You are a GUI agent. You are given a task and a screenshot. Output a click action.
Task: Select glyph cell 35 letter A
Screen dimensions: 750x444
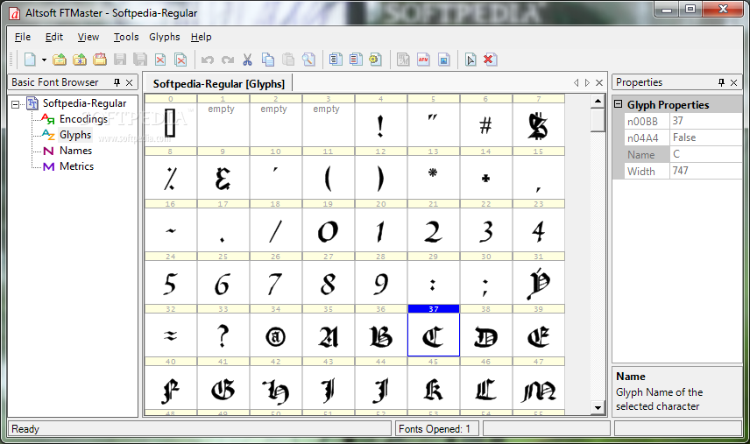pyautogui.click(x=328, y=331)
